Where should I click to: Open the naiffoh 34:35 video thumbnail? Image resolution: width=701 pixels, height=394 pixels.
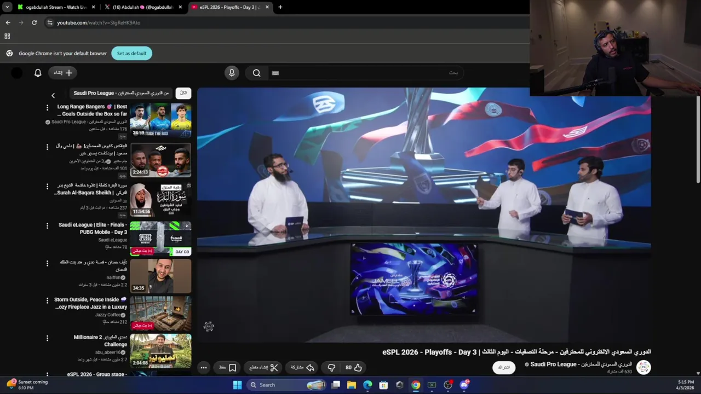[x=160, y=276]
